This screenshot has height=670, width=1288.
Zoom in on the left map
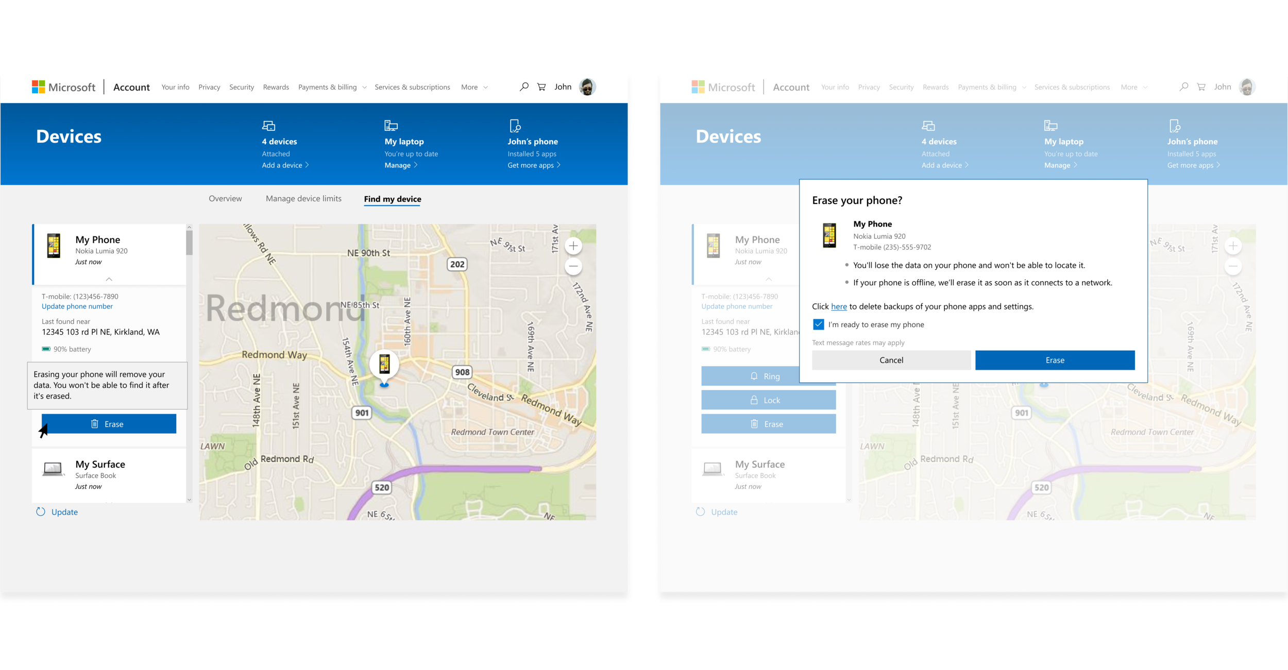tap(573, 246)
